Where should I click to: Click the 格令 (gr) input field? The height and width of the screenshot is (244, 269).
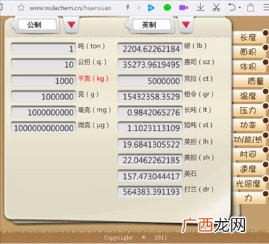(150, 97)
